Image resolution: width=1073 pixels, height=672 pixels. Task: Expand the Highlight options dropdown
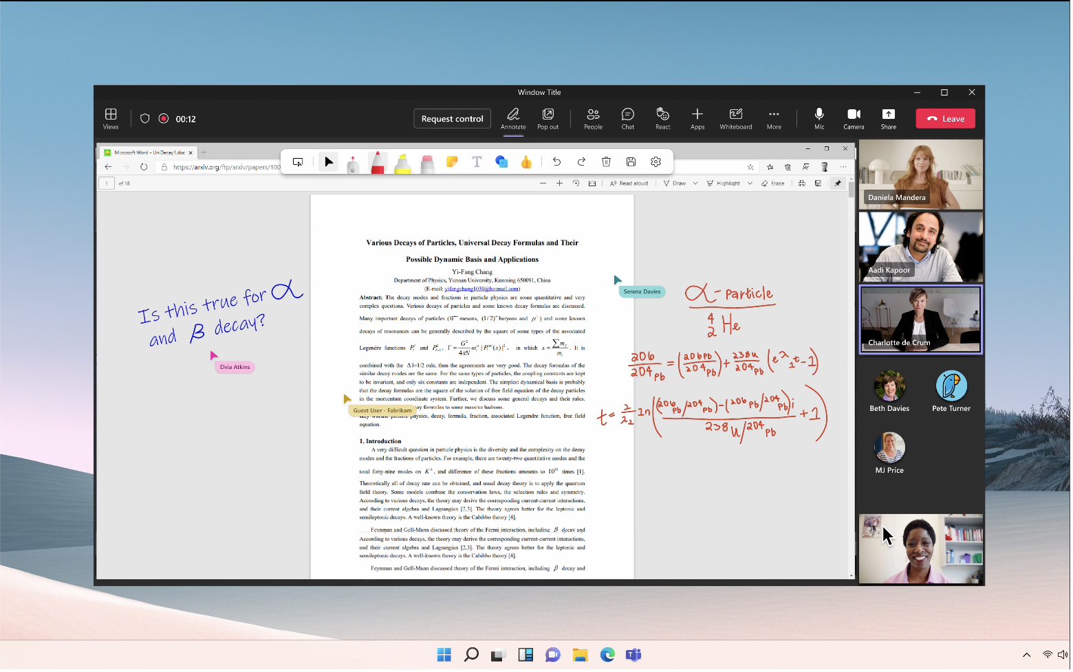(750, 183)
